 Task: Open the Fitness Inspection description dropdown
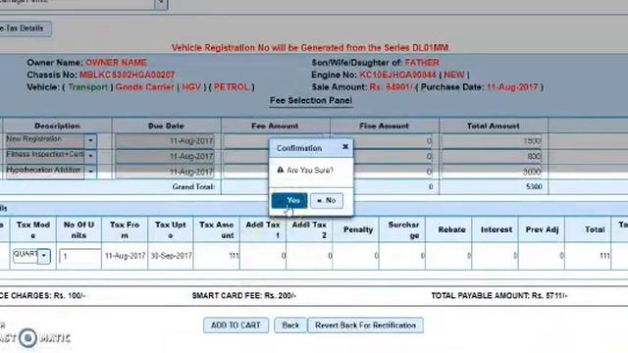tap(90, 156)
